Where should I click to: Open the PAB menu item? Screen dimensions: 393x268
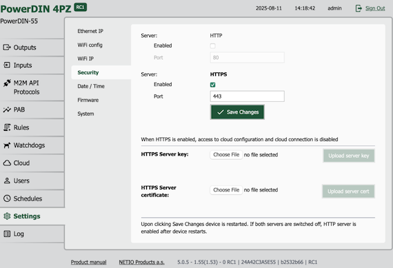point(32,110)
